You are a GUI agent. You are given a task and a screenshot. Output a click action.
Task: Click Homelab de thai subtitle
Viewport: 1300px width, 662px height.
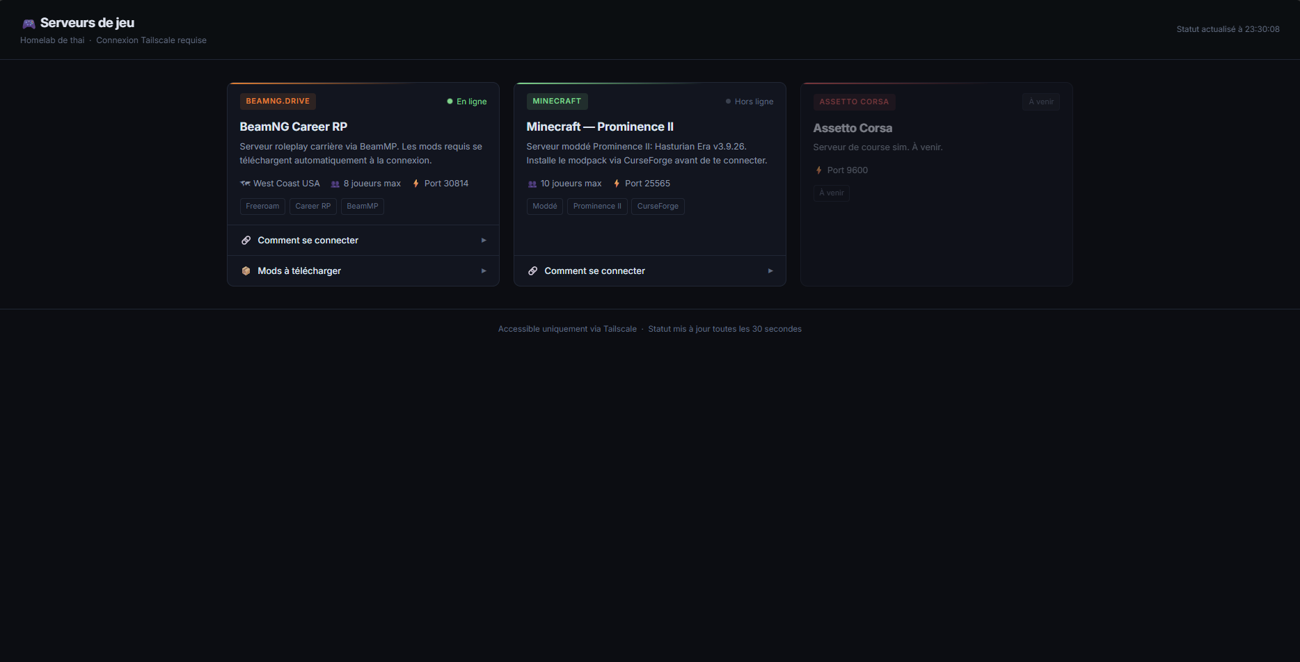coord(52,40)
